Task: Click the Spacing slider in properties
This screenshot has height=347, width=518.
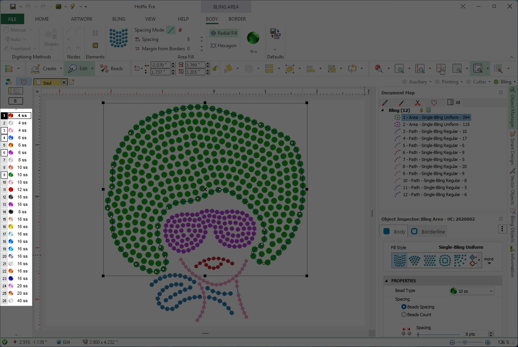Action: click(438, 334)
